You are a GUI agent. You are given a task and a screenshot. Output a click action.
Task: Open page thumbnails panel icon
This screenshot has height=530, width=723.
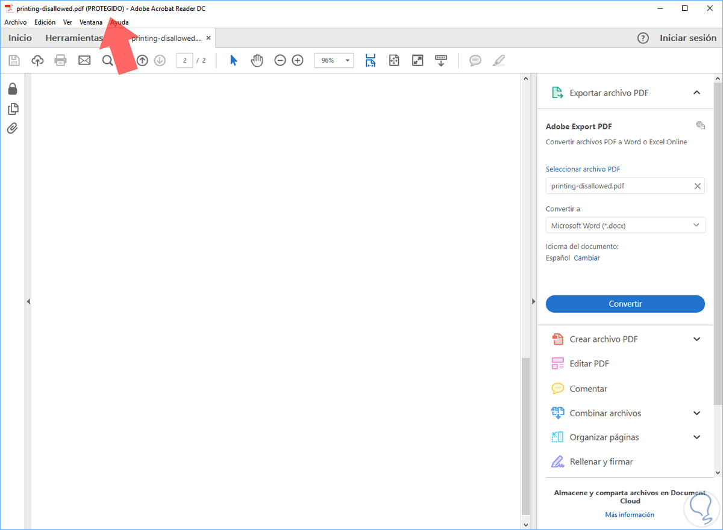[13, 109]
